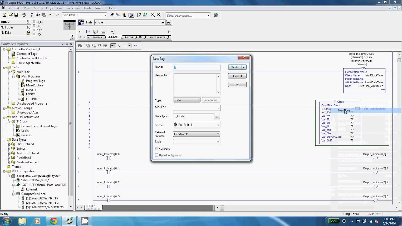Click the Find Next binoculars icon
The height and width of the screenshot is (226, 402).
pyautogui.click(x=117, y=15)
